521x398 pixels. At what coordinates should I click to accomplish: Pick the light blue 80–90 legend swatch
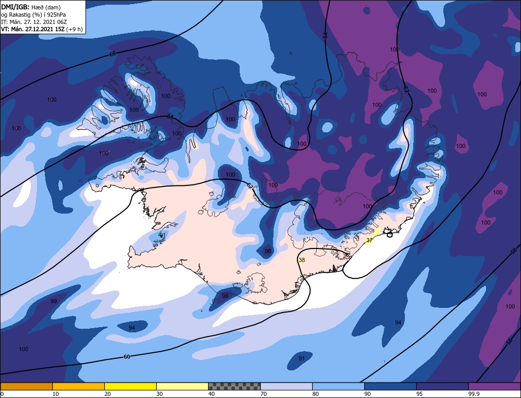[338, 387]
